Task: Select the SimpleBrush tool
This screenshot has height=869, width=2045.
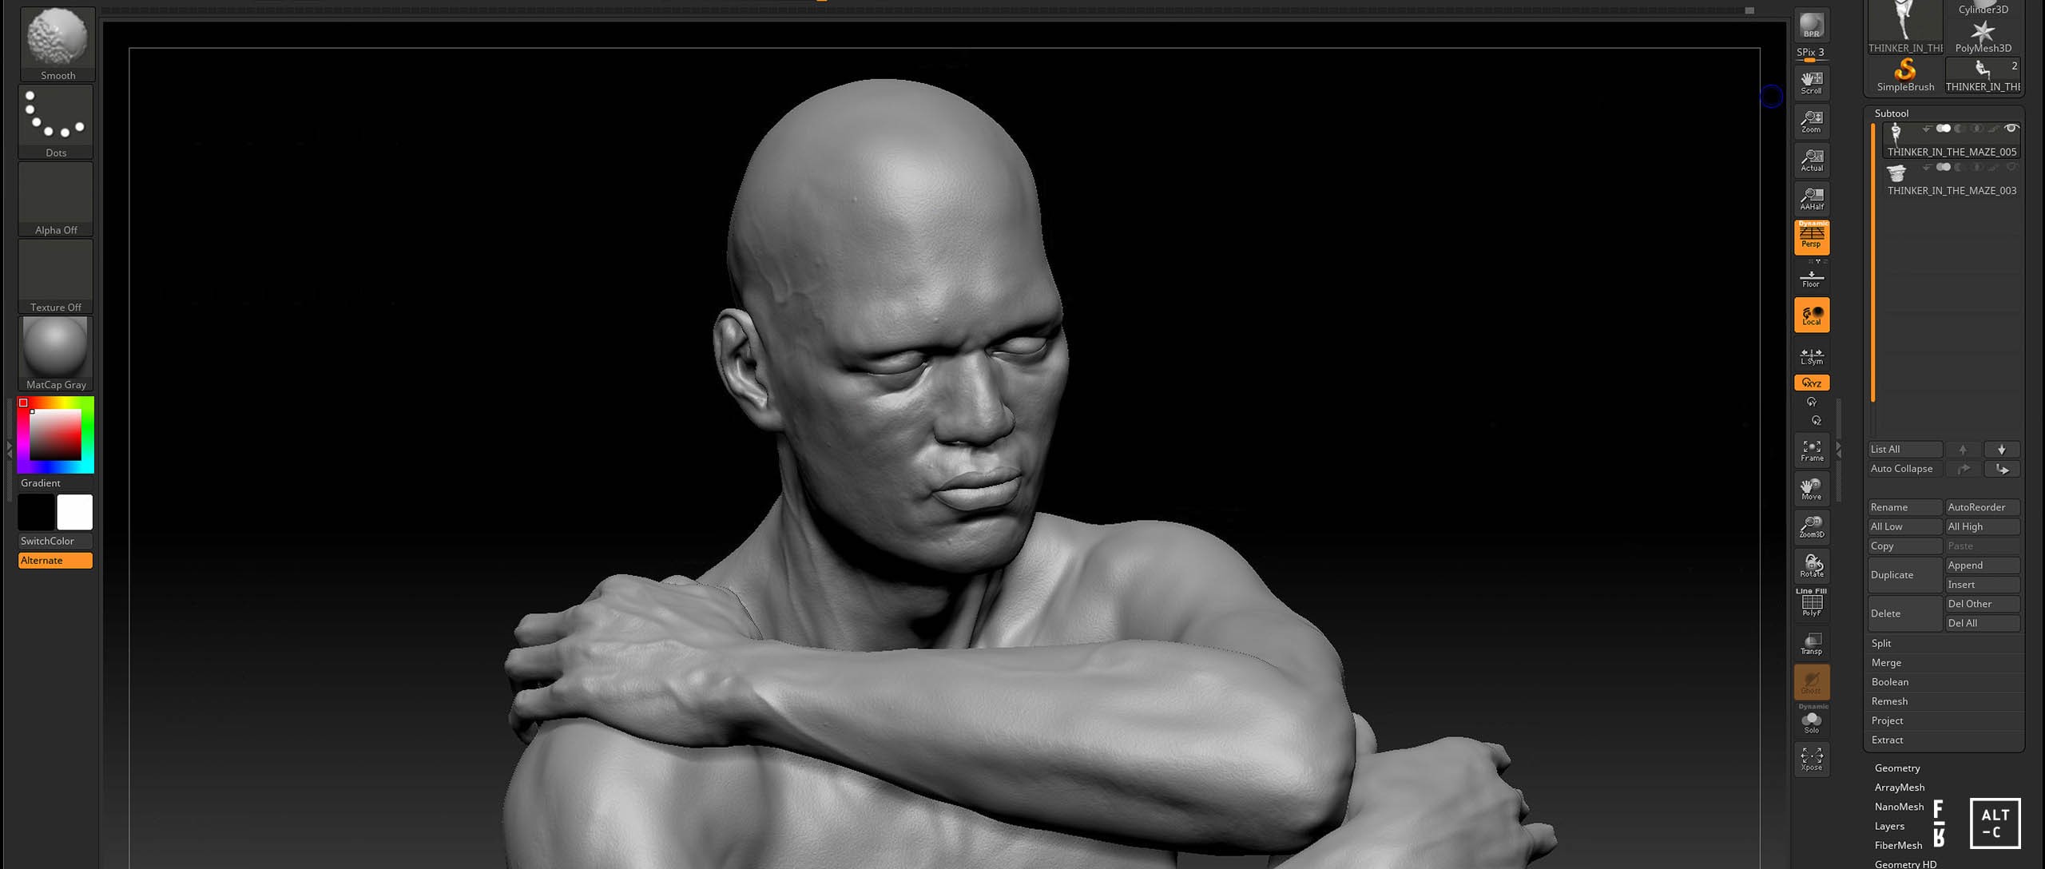Action: tap(1905, 75)
